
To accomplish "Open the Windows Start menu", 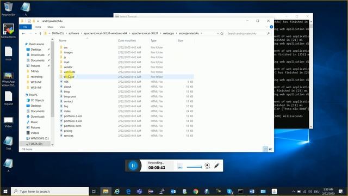I will [x=5, y=191].
